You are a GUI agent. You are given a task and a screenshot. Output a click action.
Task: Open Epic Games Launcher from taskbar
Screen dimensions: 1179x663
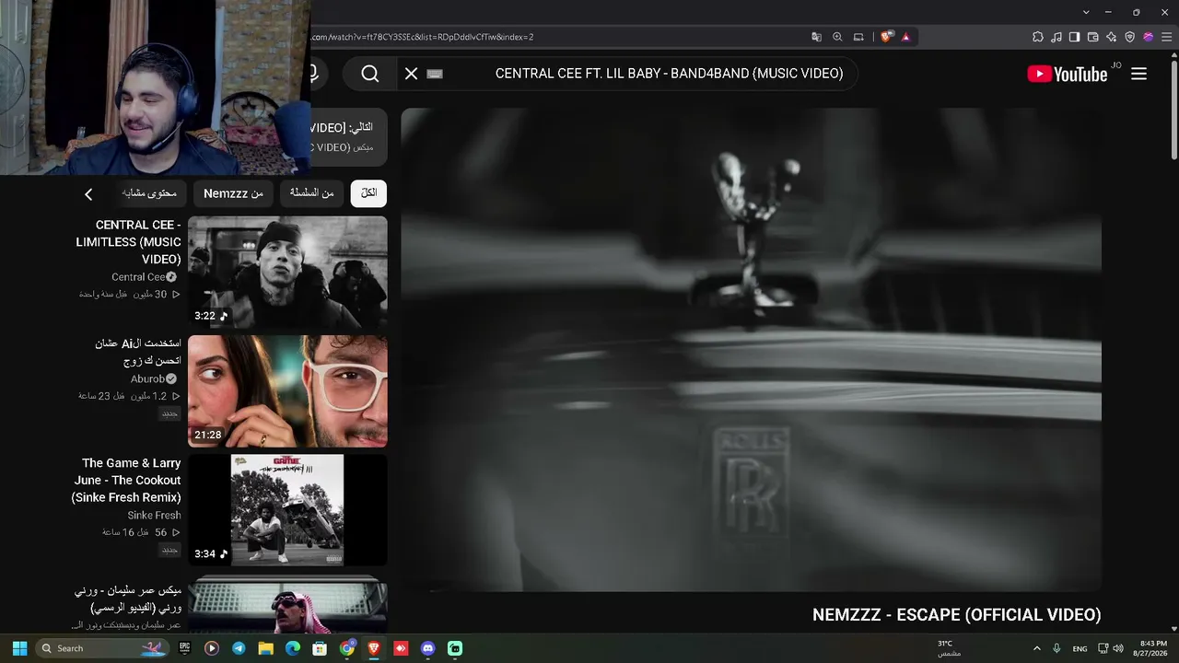184,648
